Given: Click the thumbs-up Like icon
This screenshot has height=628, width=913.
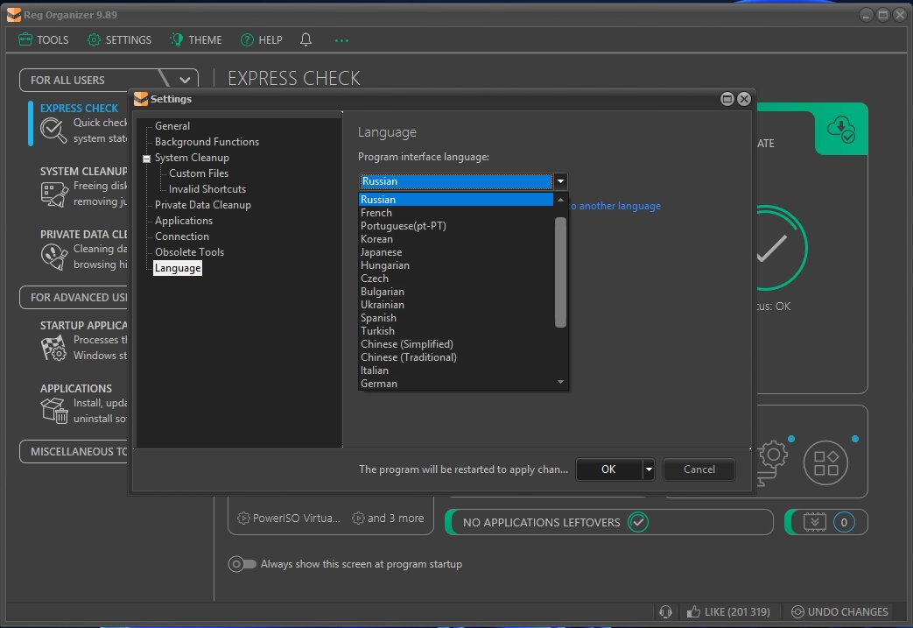Looking at the screenshot, I should [693, 611].
